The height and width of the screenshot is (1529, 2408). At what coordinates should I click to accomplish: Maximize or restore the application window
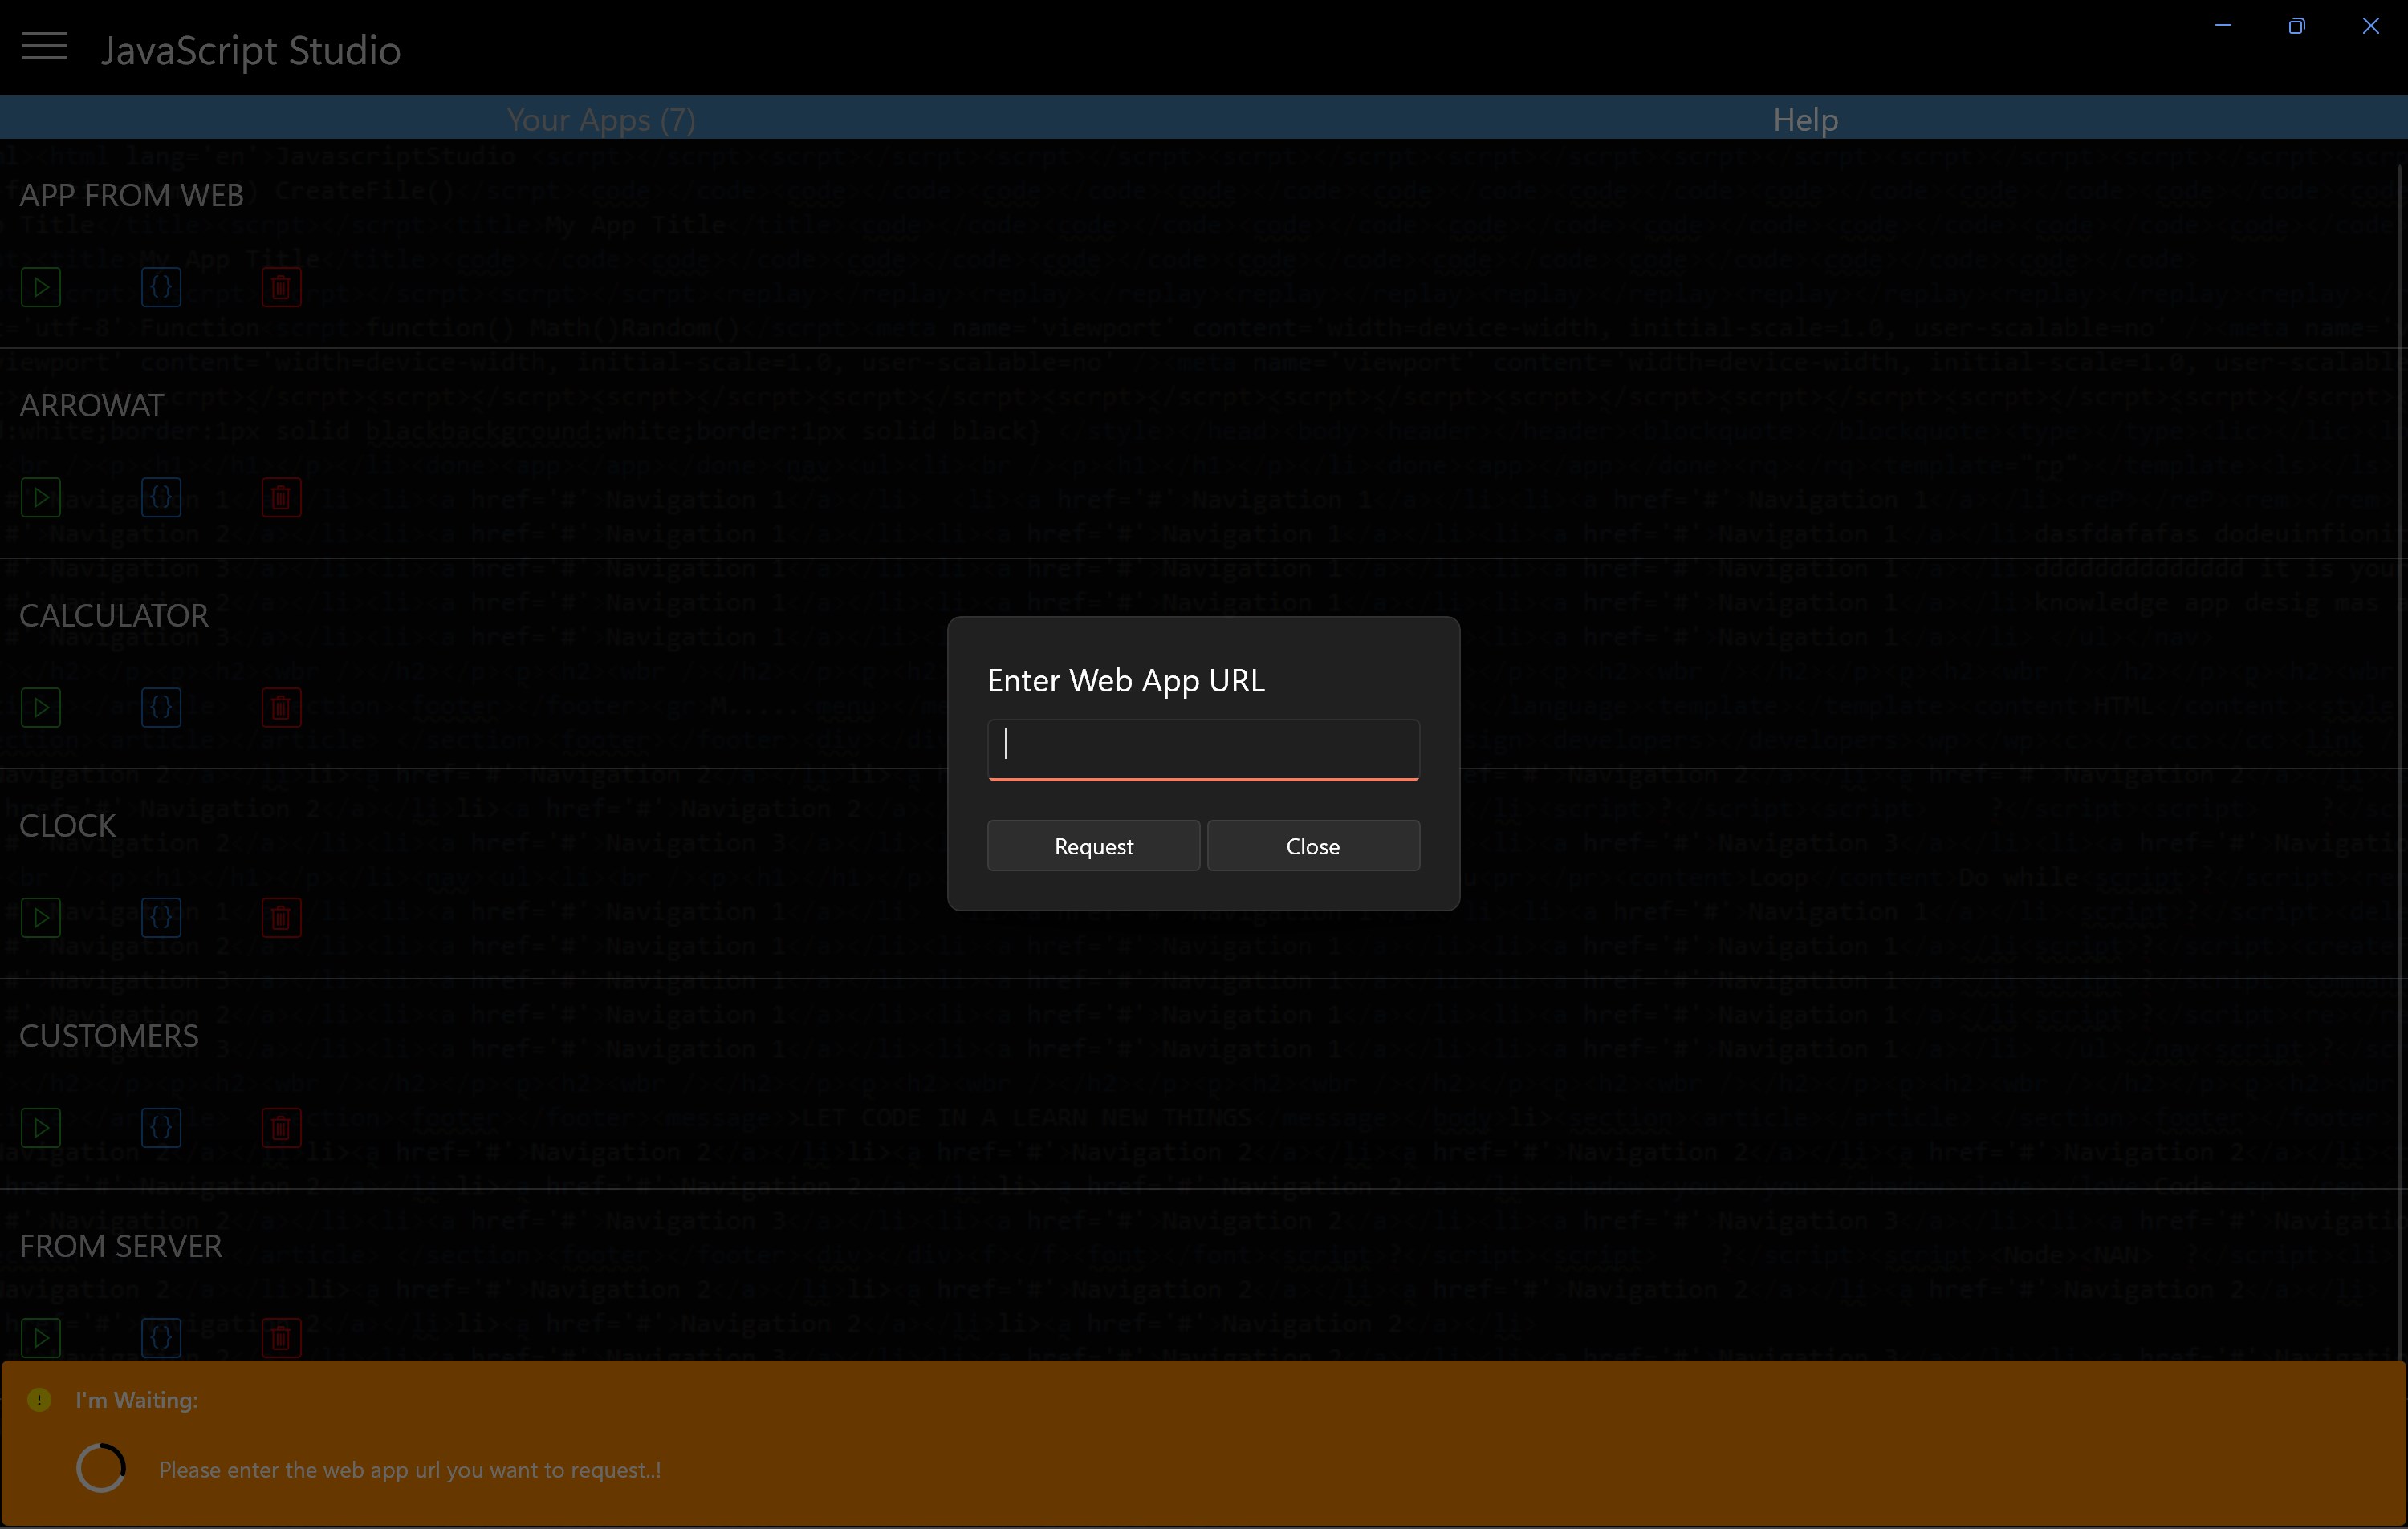coord(2296,26)
